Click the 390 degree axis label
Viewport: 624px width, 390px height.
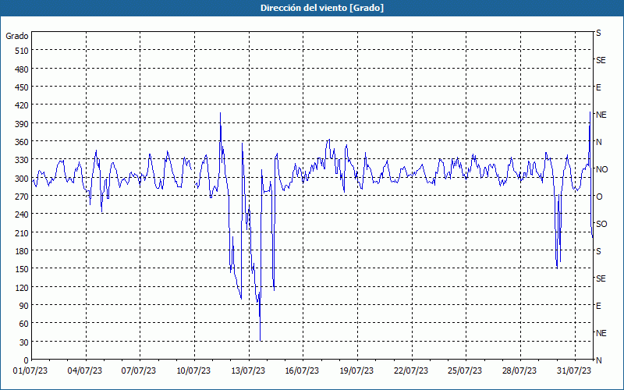click(x=22, y=124)
